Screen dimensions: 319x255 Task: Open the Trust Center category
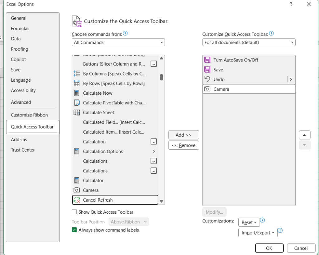tap(23, 150)
